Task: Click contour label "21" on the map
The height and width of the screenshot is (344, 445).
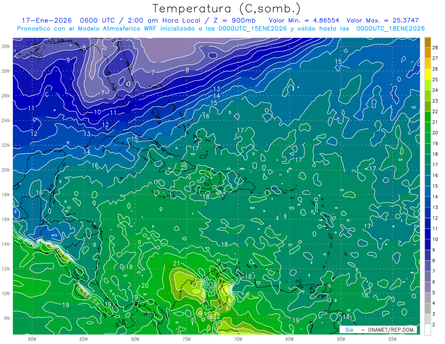Action: pos(177,263)
